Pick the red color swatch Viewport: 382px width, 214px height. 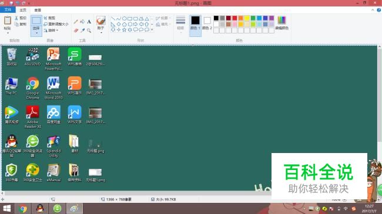point(234,18)
